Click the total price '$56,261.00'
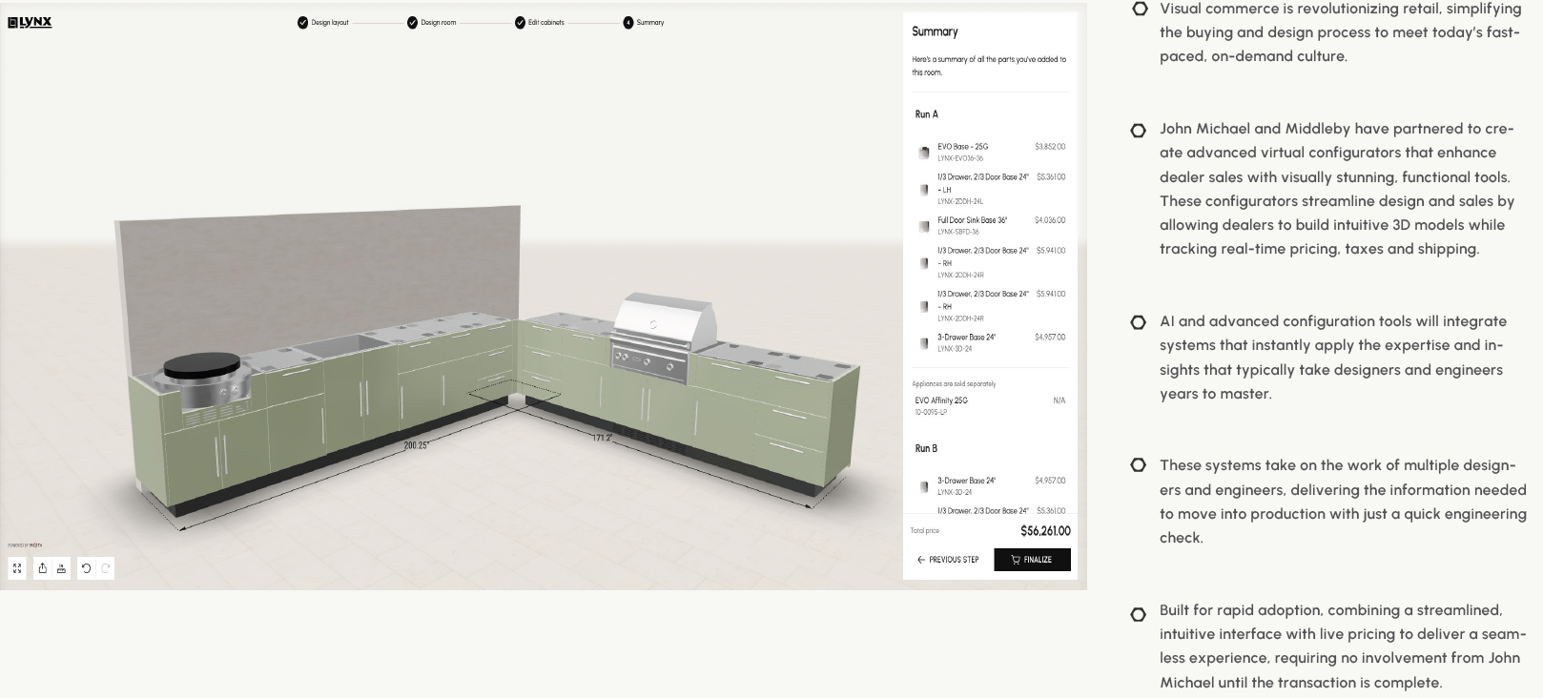This screenshot has width=1543, height=698. point(1045,531)
